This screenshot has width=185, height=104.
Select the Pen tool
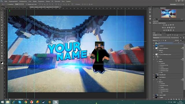click(2, 46)
